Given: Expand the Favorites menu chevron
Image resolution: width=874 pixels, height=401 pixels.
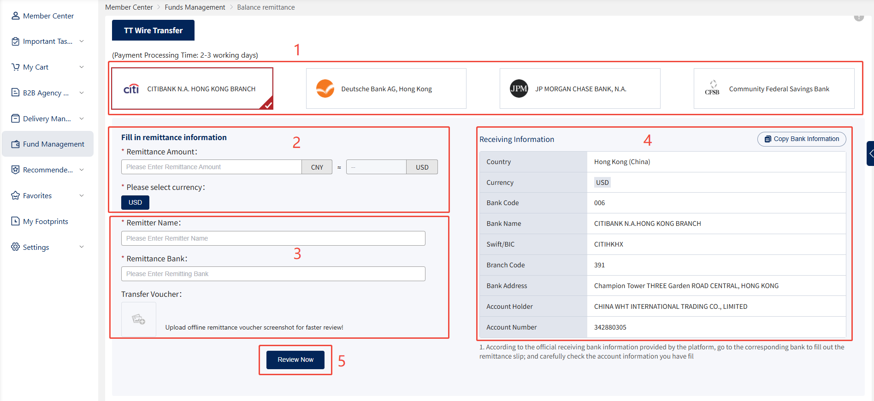Looking at the screenshot, I should point(82,195).
